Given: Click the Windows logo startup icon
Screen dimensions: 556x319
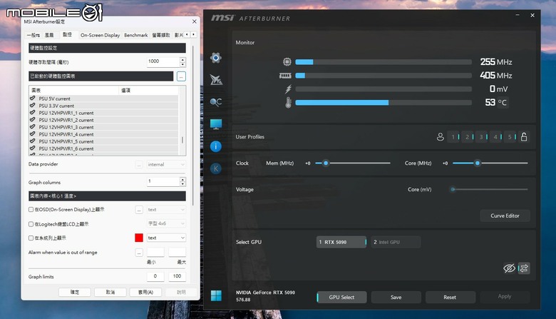Looking at the screenshot, I should tap(216, 295).
